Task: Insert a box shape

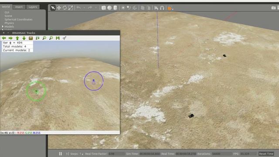Action: tap(104, 8)
